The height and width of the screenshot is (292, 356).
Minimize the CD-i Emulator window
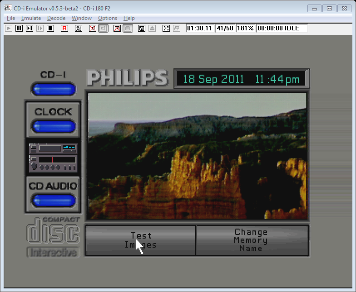pyautogui.click(x=314, y=9)
